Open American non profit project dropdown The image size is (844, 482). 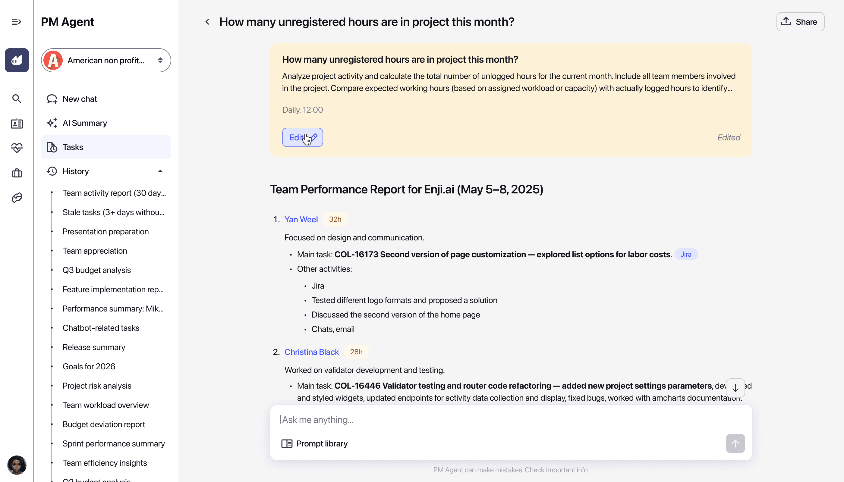coord(106,60)
